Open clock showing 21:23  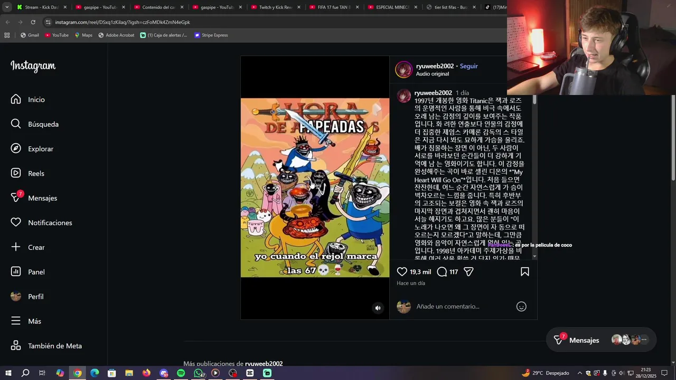click(645, 373)
